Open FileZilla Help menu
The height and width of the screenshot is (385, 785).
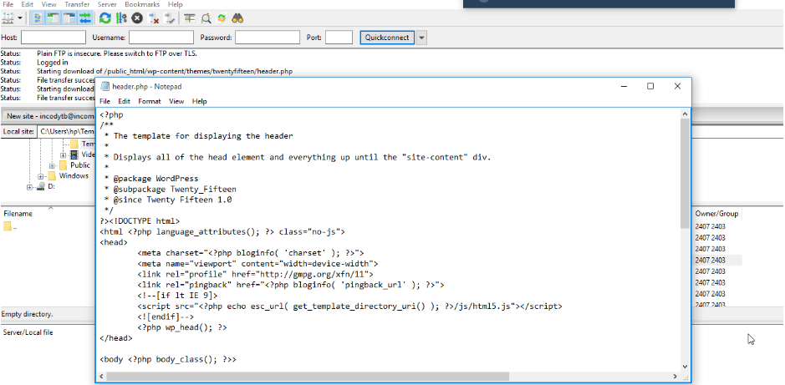coord(176,4)
